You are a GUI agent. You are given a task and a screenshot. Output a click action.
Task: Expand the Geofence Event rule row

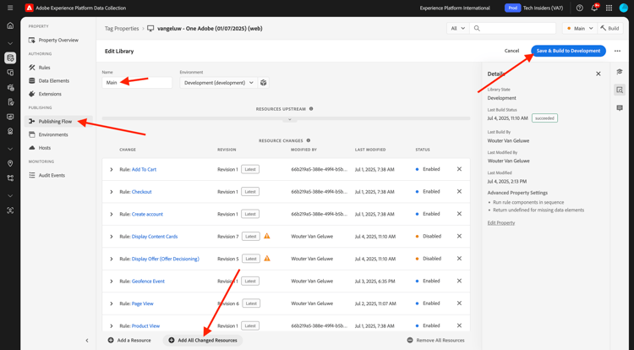pos(112,281)
